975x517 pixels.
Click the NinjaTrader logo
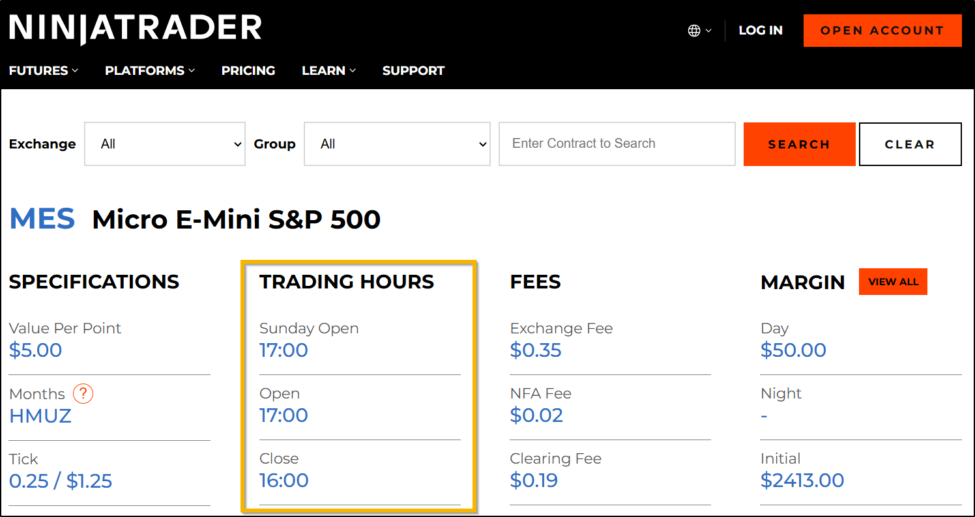[x=135, y=29]
